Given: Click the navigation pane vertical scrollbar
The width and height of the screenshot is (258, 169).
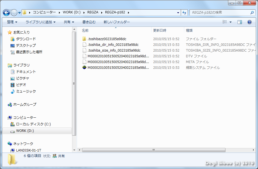Looking at the screenshot, I should tap(74, 84).
